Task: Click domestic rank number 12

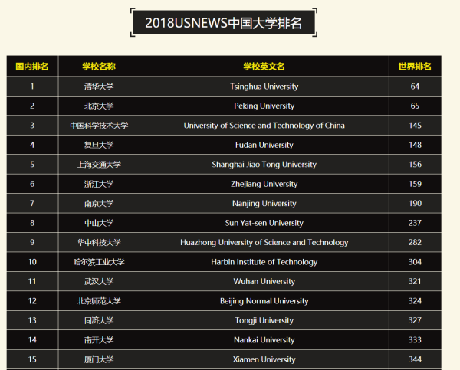Action: point(32,301)
